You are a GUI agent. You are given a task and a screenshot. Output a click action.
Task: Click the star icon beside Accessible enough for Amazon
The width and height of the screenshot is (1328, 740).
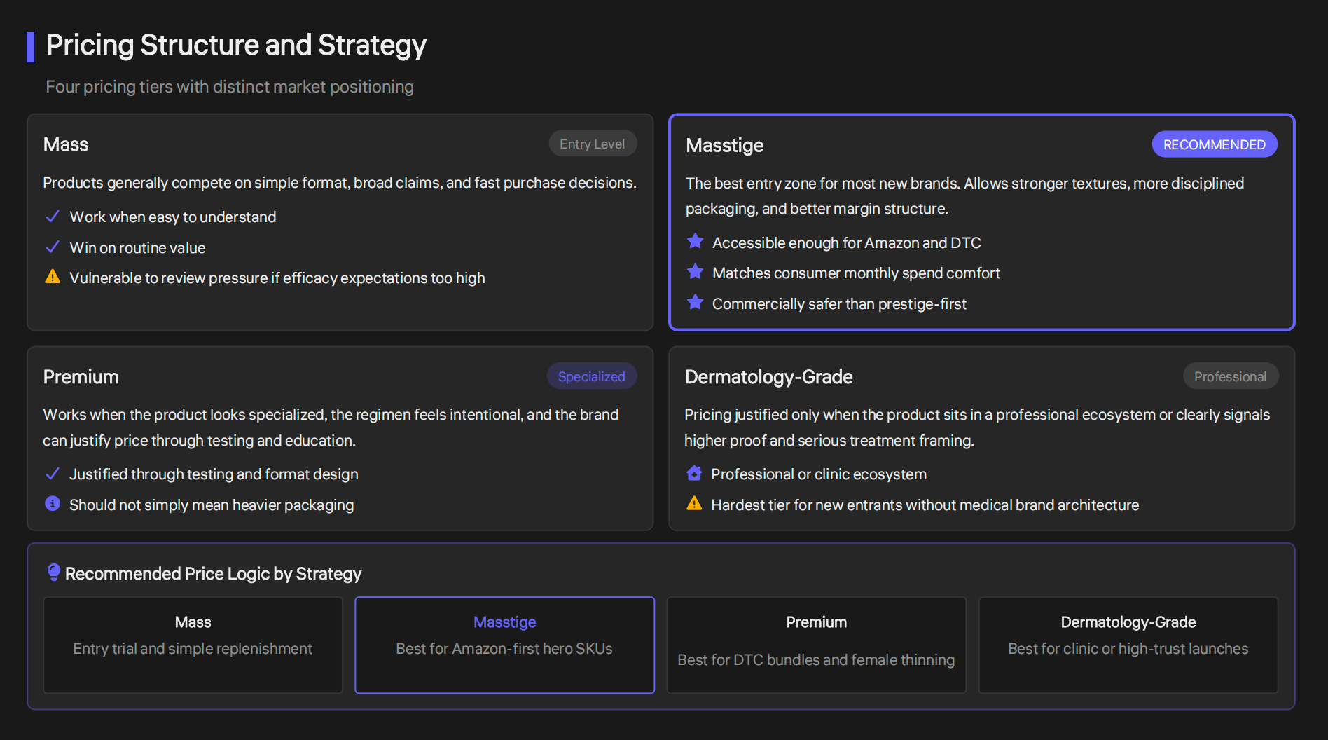pyautogui.click(x=694, y=241)
